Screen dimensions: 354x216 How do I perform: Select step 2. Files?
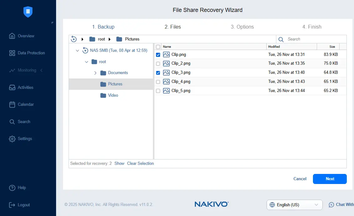tap(173, 27)
